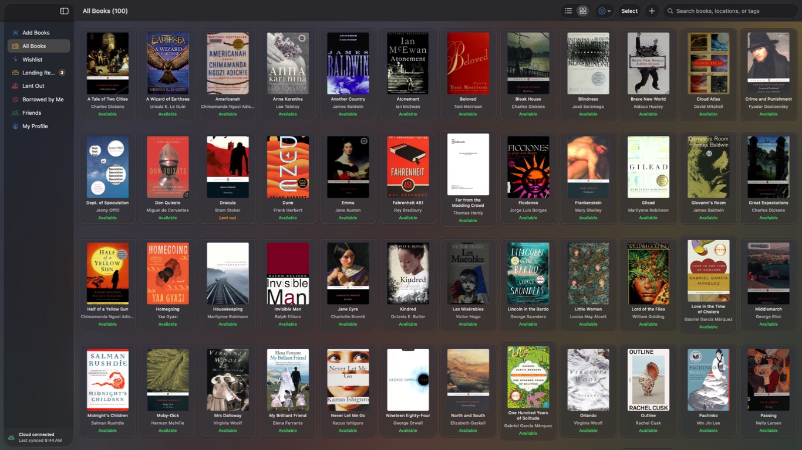The width and height of the screenshot is (802, 450).
Task: Open the Homegoing book cover
Action: (x=167, y=274)
